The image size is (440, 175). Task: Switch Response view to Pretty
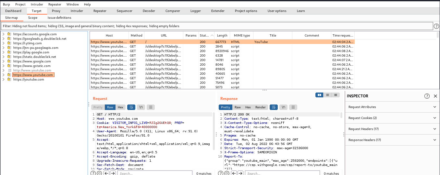click(x=226, y=107)
